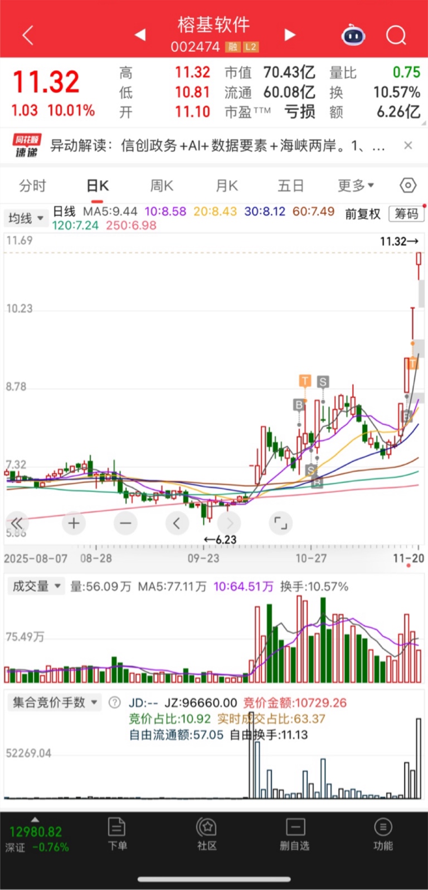This screenshot has width=428, height=890.
Task: Switch to 月K monthly chart
Action: tap(227, 186)
